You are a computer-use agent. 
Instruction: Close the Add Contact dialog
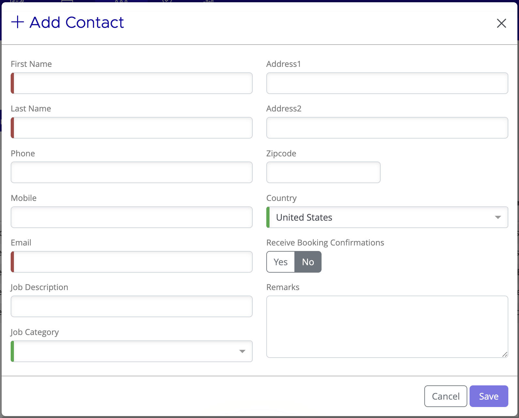pos(501,24)
